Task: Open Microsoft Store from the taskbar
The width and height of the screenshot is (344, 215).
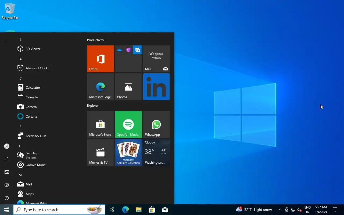Action: coord(152,210)
